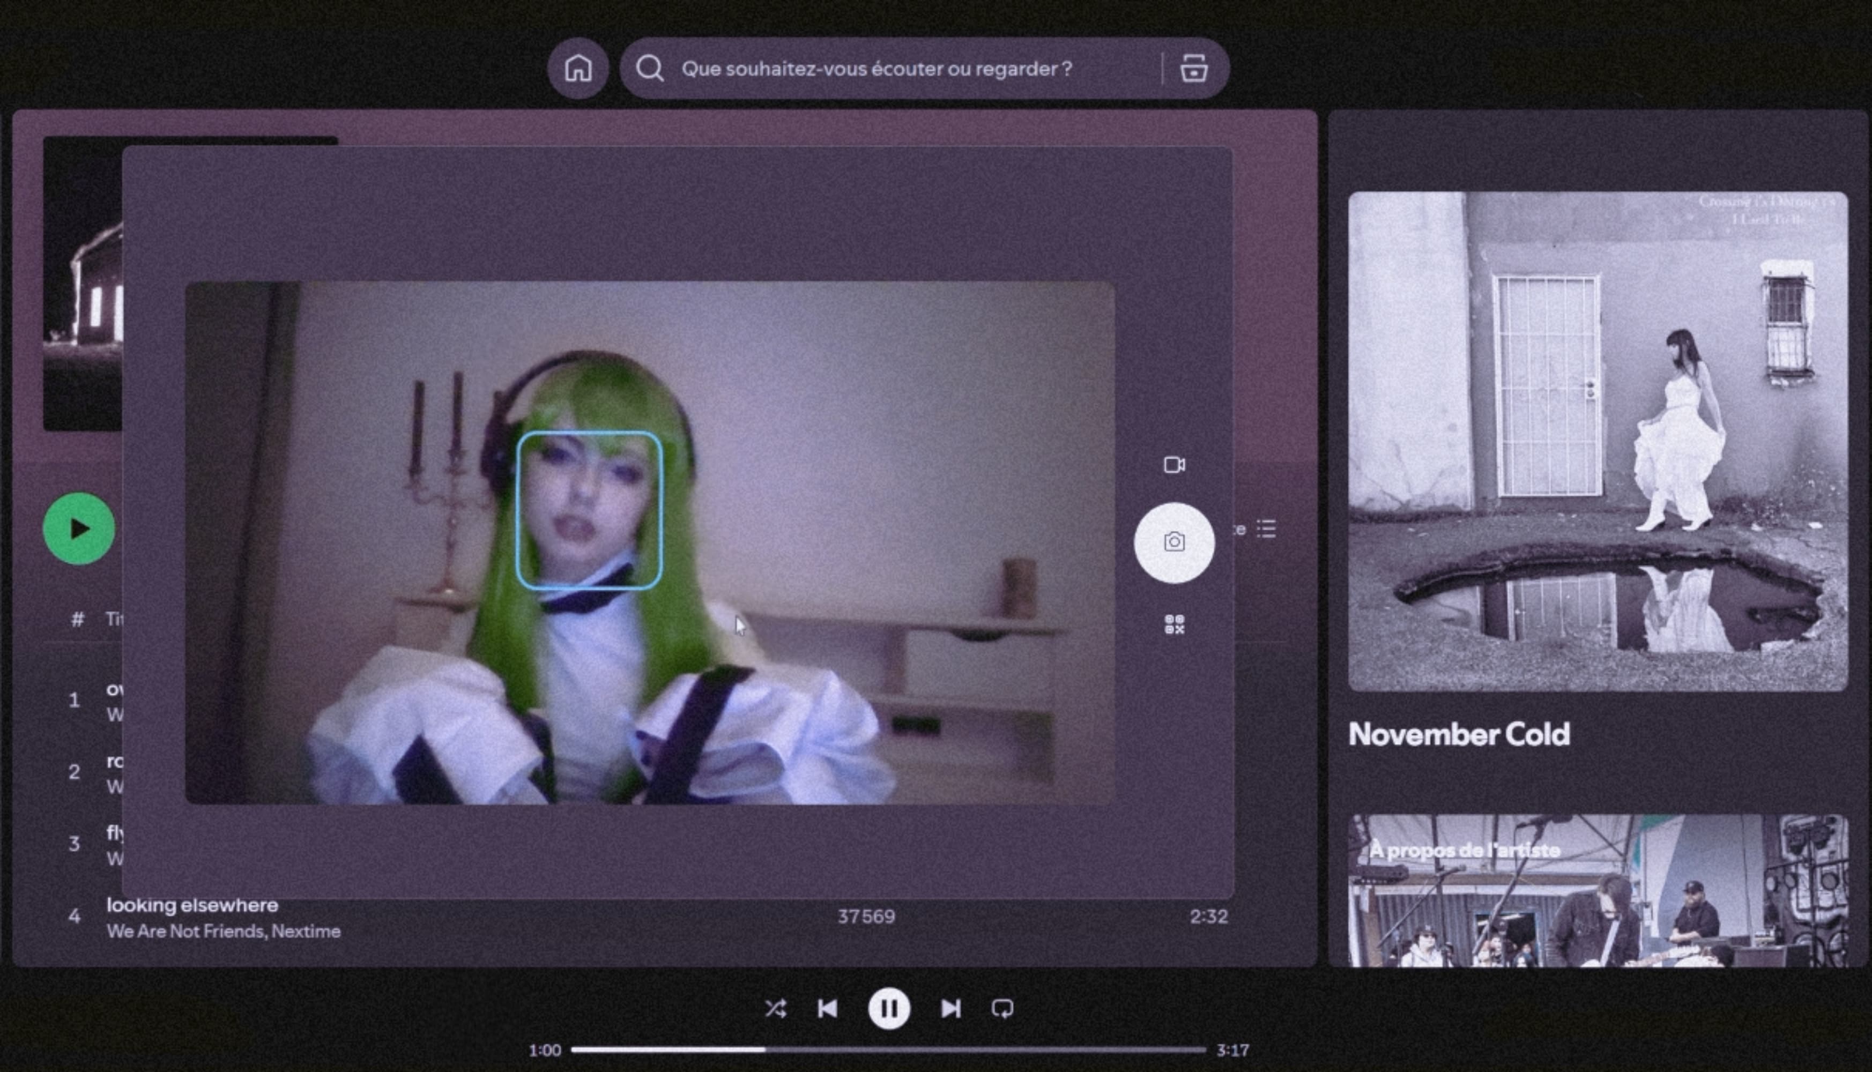Image resolution: width=1872 pixels, height=1072 pixels.
Task: Switch to video recording mode icon
Action: tap(1174, 465)
